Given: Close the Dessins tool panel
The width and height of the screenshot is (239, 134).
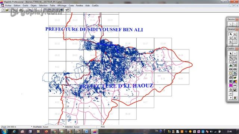Looking at the screenshot, I should coord(237,19).
